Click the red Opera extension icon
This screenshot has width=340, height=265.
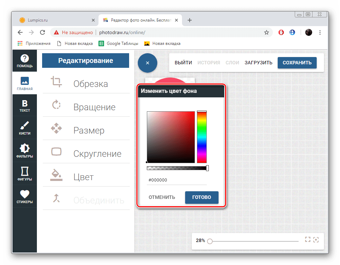281,32
